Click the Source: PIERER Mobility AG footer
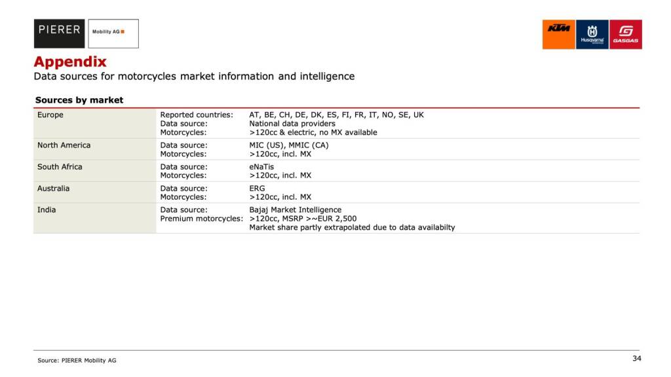Image resolution: width=671 pixels, height=377 pixels. click(77, 360)
